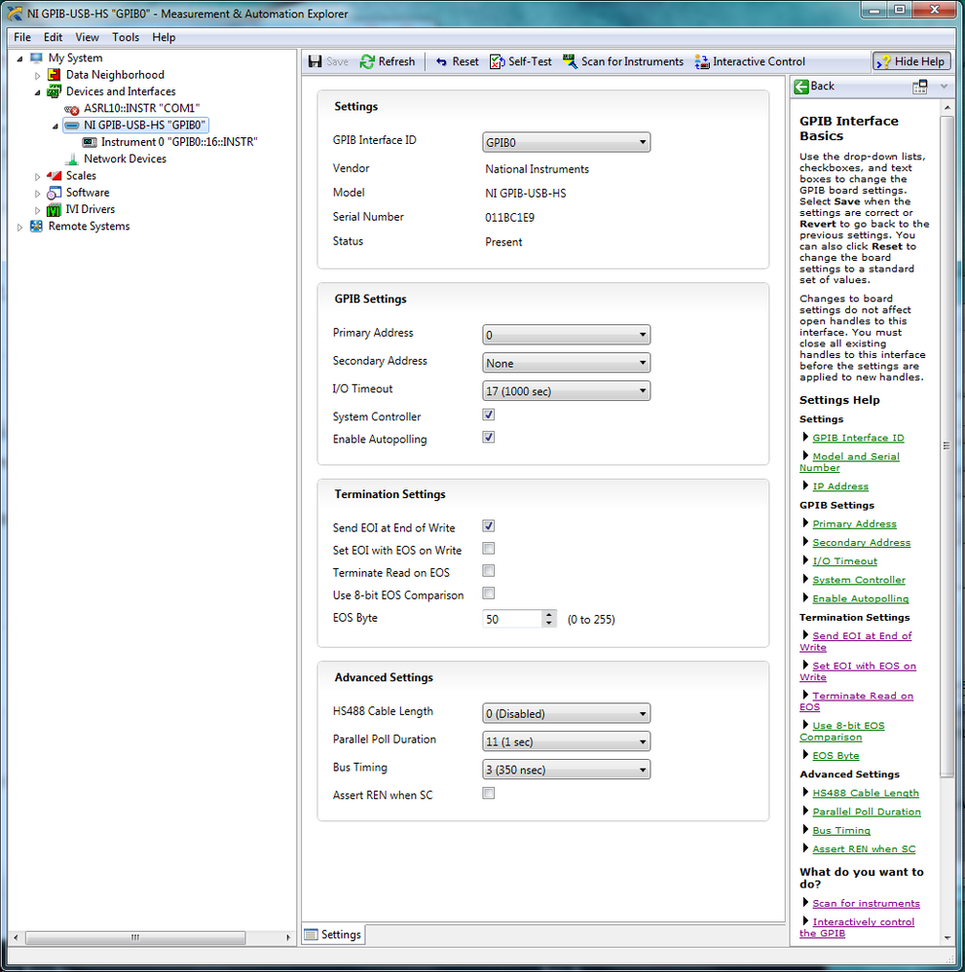Open the Edit menu
This screenshot has height=972, width=965.
pos(53,37)
